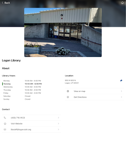Click the chevron beside the email address
This screenshot has height=164, width=126.
pos(59,129)
